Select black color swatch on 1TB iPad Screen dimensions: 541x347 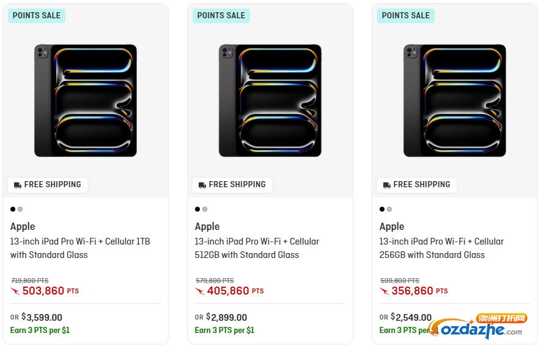(x=13, y=209)
